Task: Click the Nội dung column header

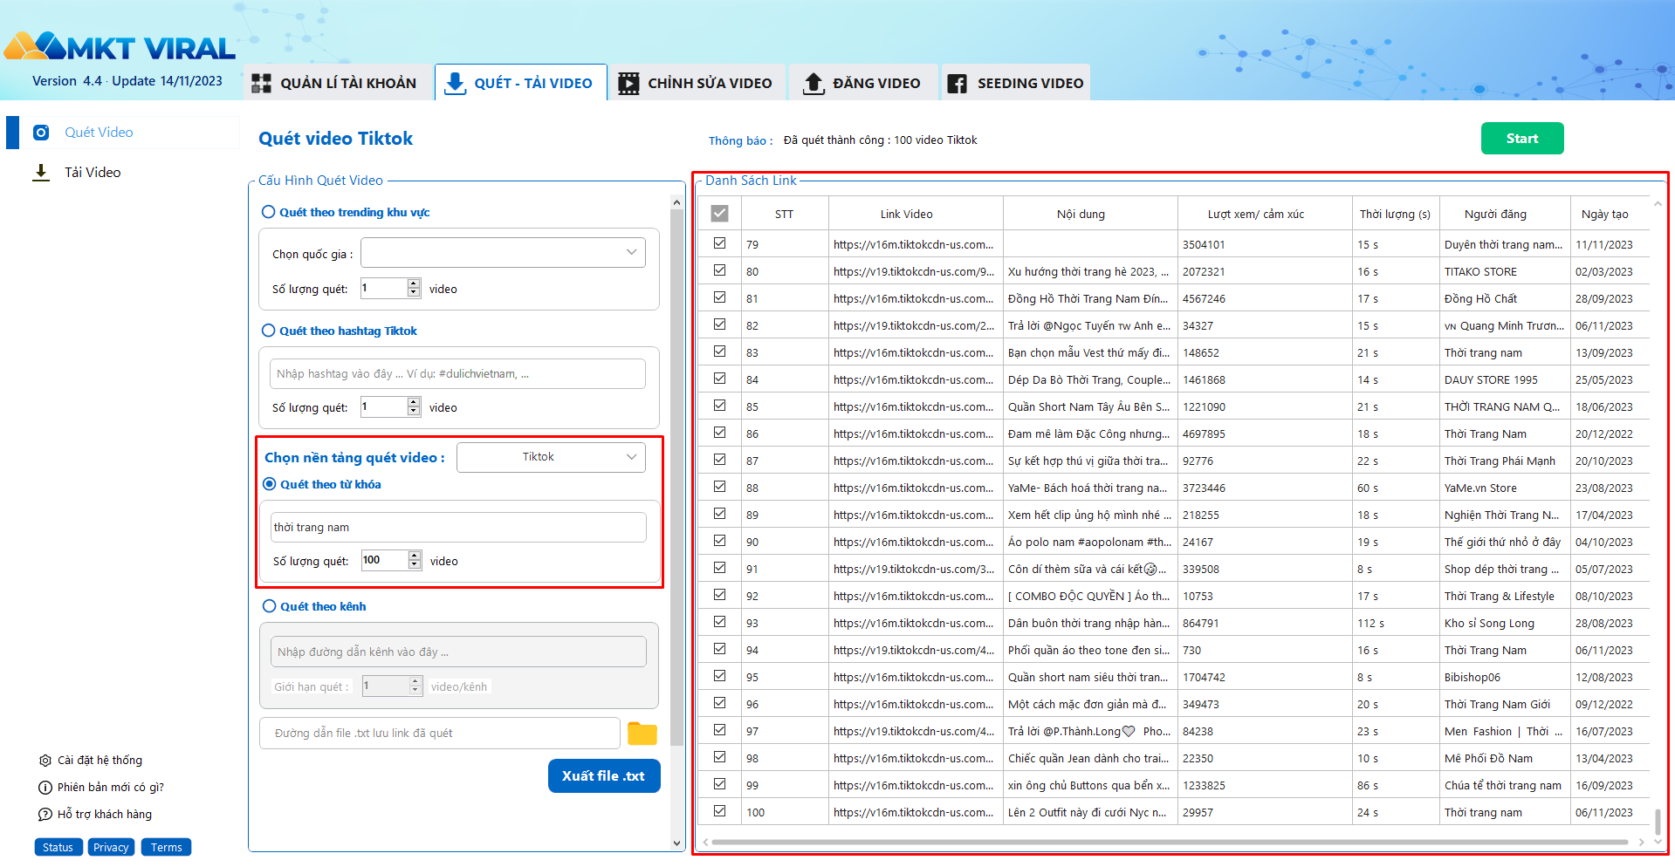Action: tap(1090, 214)
